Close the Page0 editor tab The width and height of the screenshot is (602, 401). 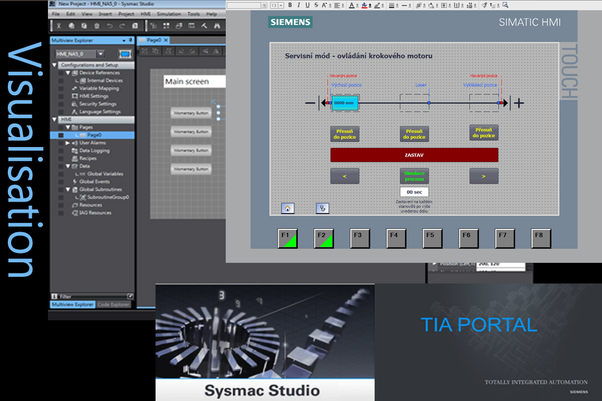pos(166,40)
